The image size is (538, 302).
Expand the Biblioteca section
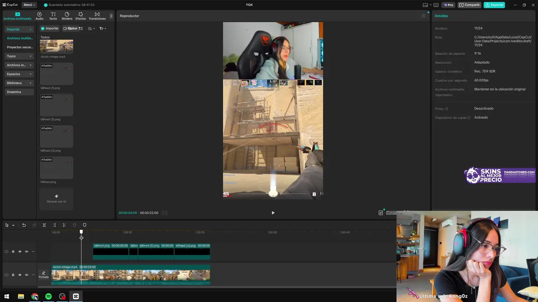19,83
